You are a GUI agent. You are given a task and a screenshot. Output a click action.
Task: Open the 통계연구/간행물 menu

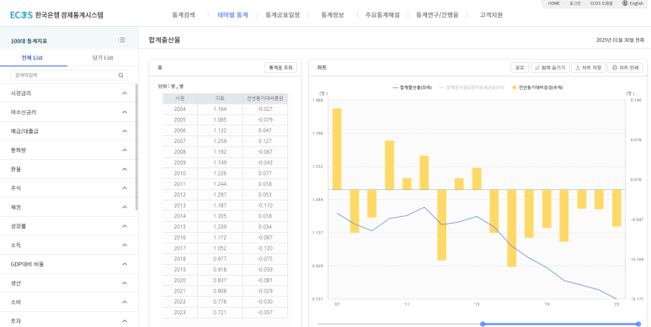point(438,15)
